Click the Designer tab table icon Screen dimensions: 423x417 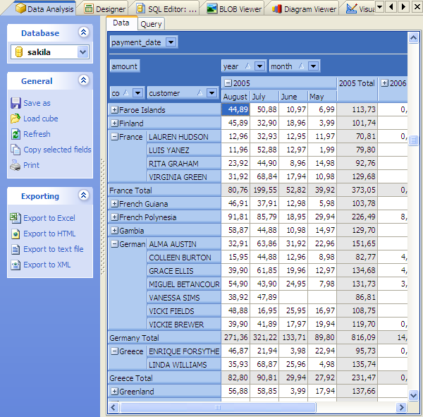tap(89, 9)
